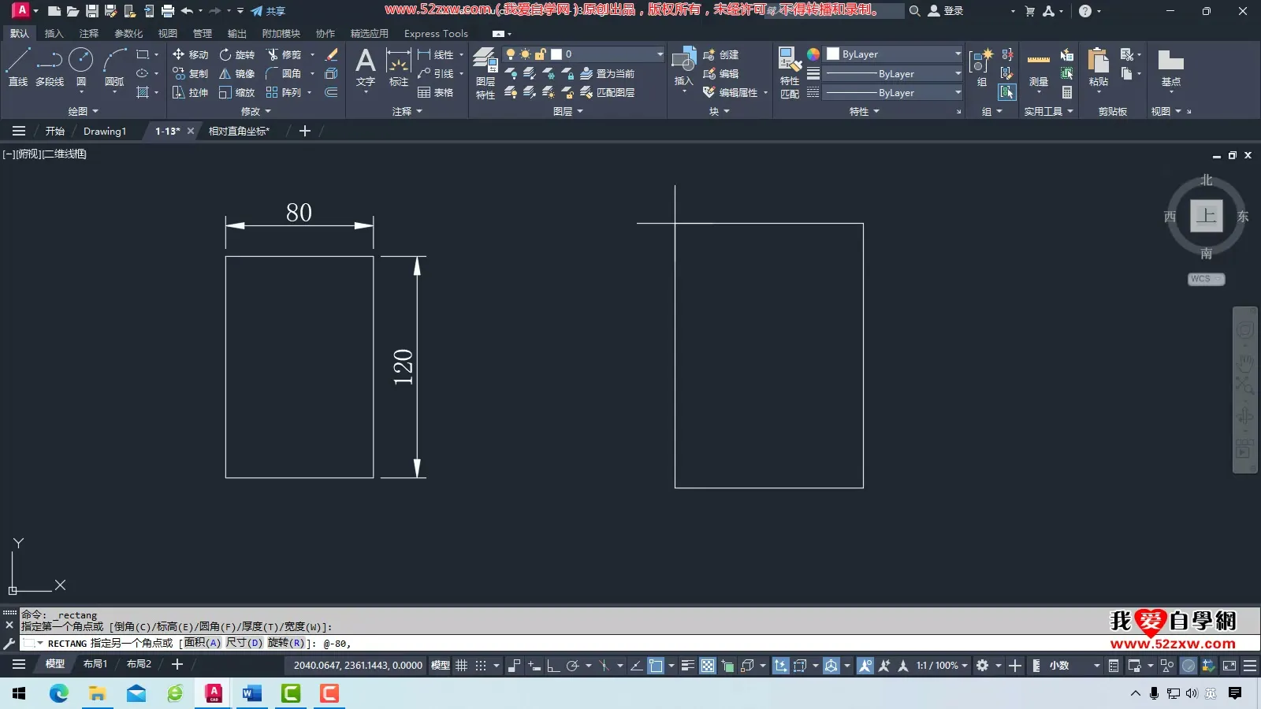Click the layer color swatch wheel icon
This screenshot has width=1261, height=709.
coord(813,54)
